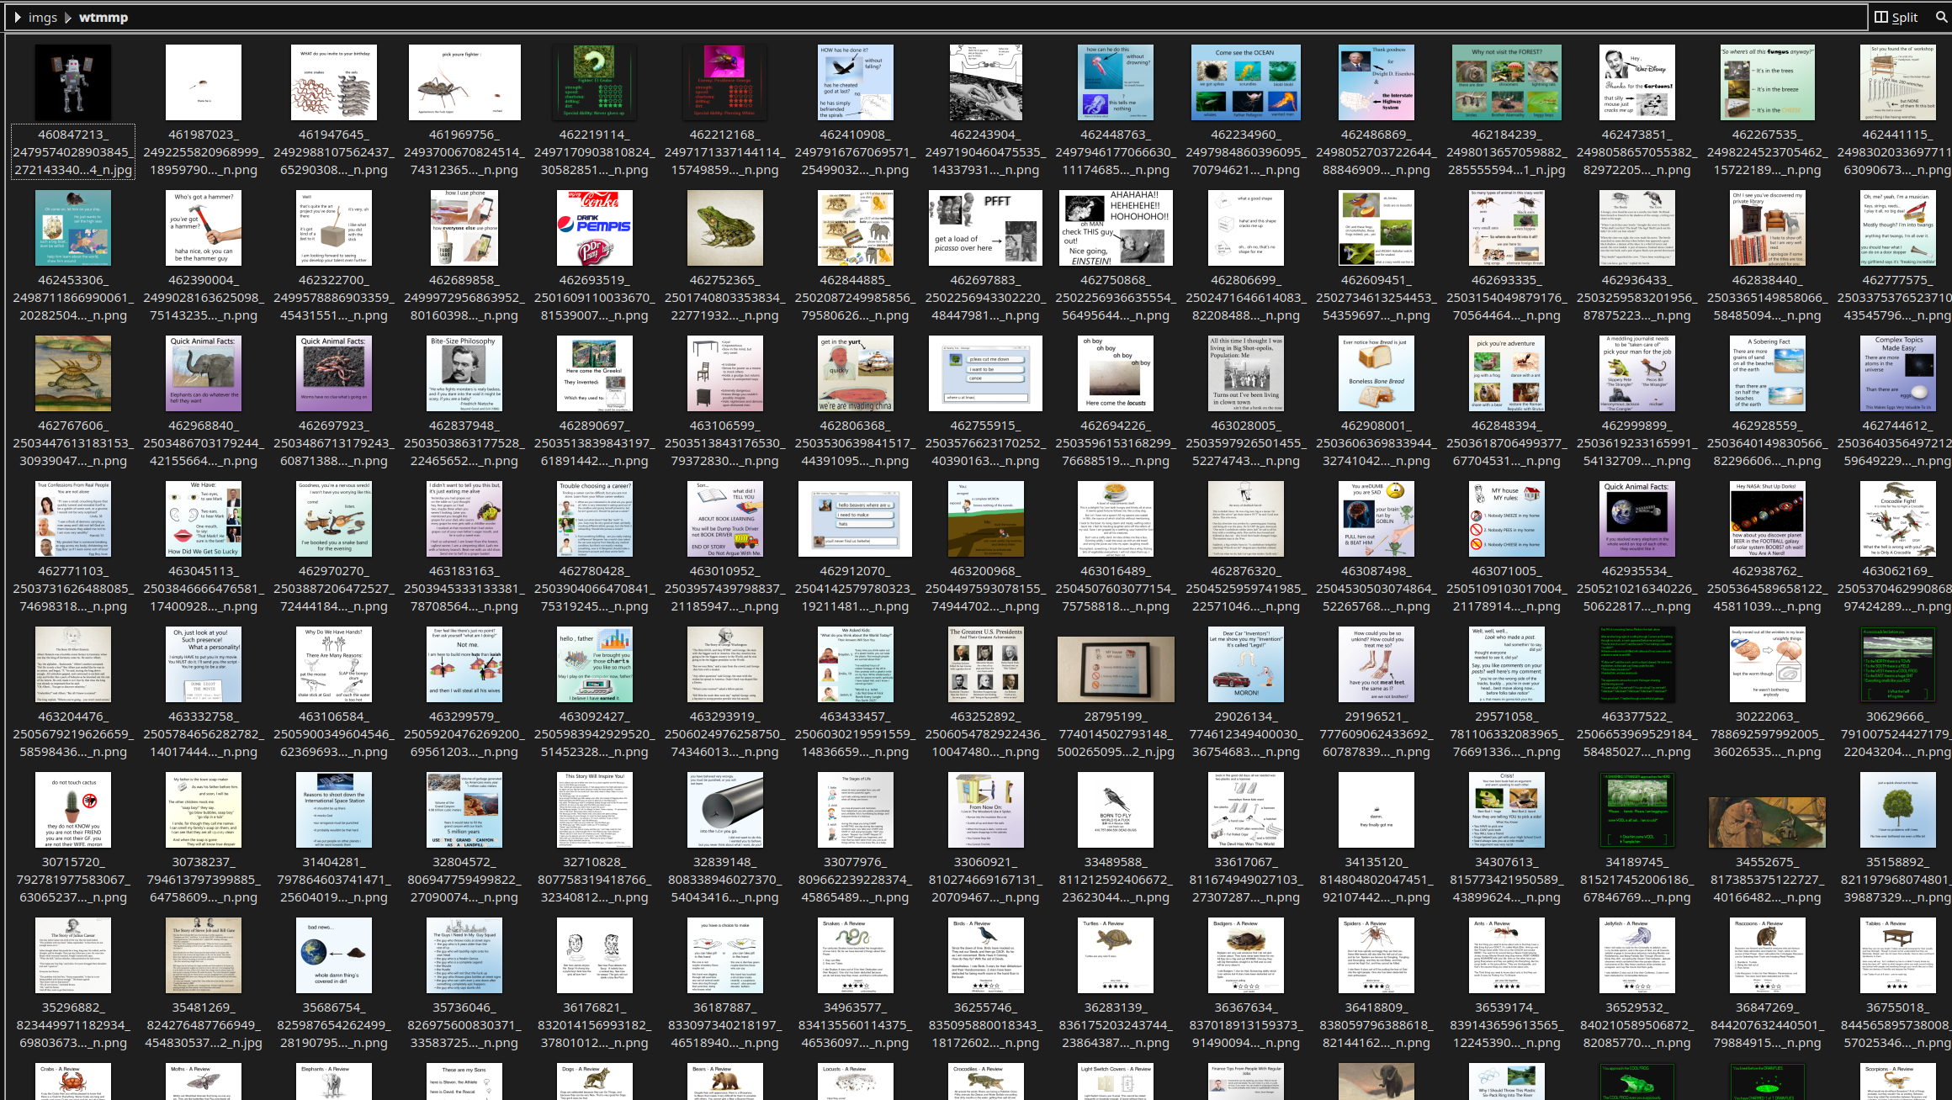Select 'Crabs - A Review' thumbnail

[x=73, y=1081]
